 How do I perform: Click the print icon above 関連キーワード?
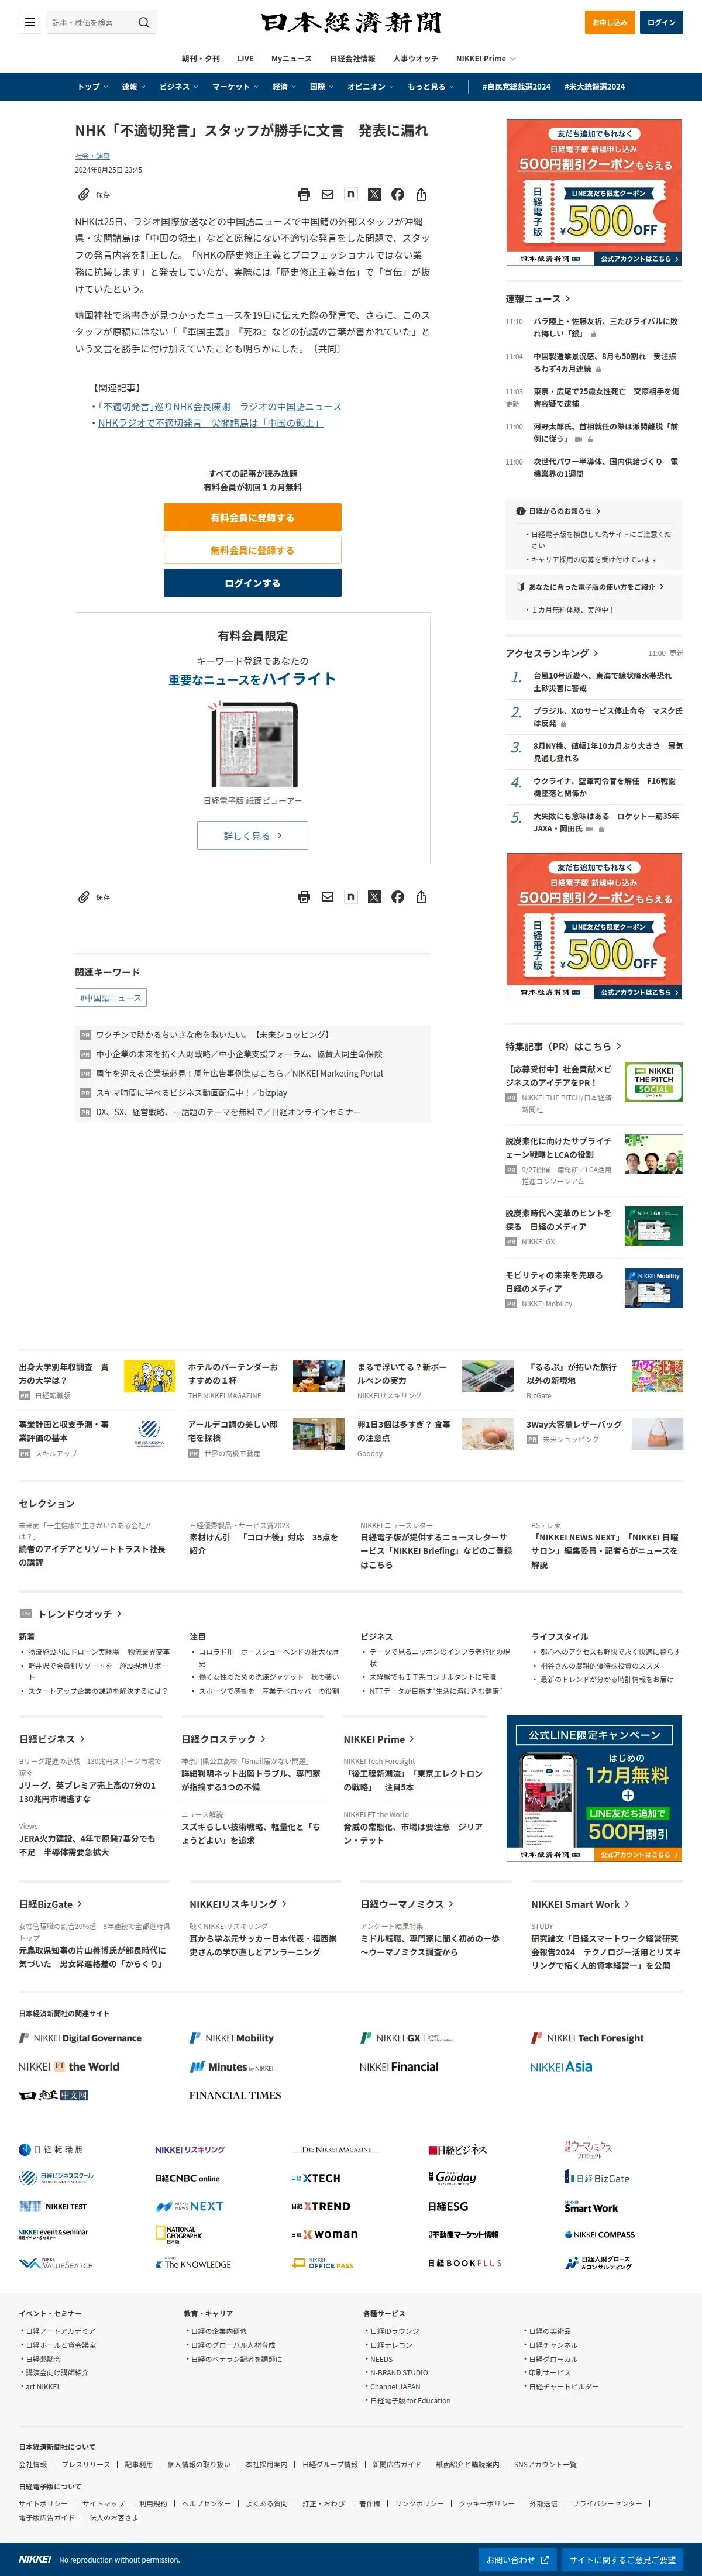[304, 897]
